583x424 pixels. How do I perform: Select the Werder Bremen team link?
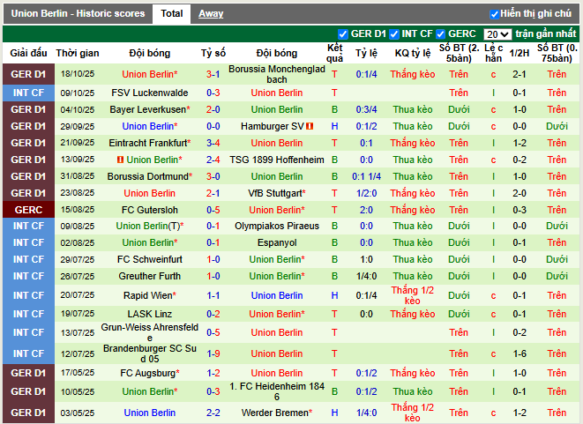[276, 413]
